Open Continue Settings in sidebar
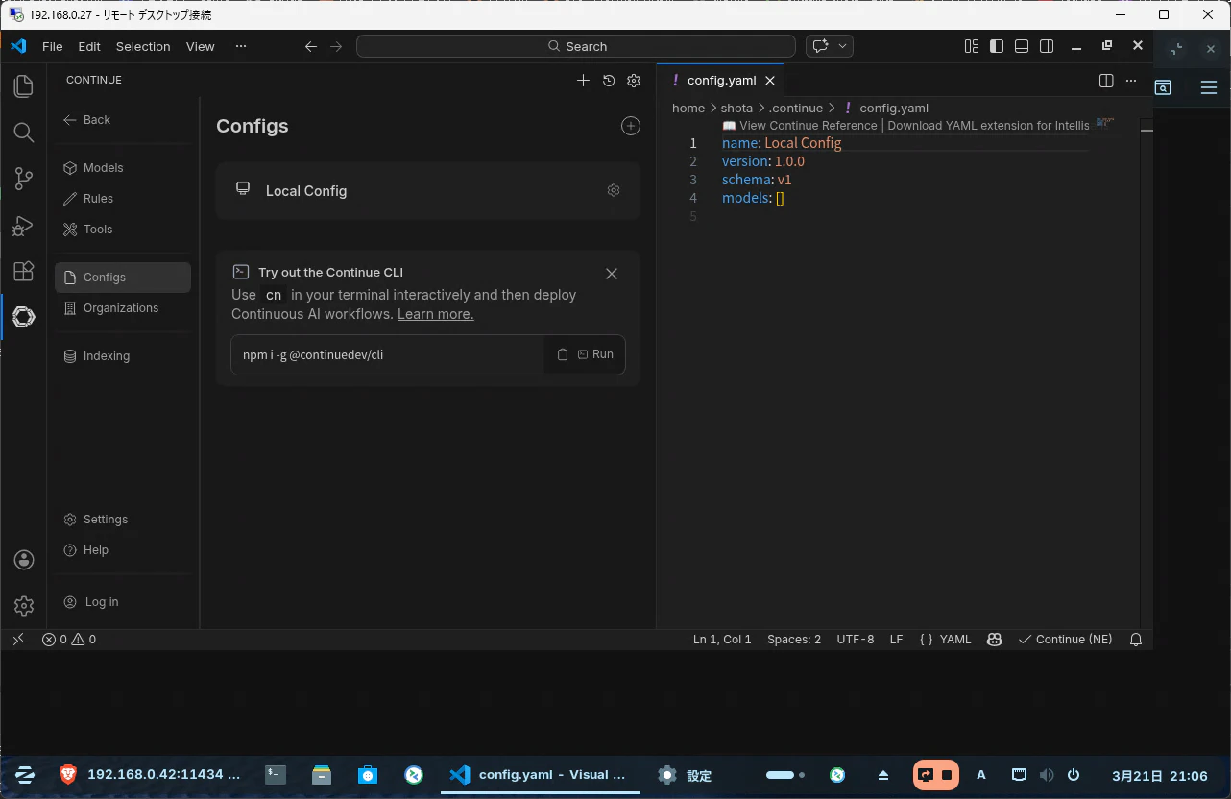Screen dimensions: 1231x799 (x=123, y=520)
